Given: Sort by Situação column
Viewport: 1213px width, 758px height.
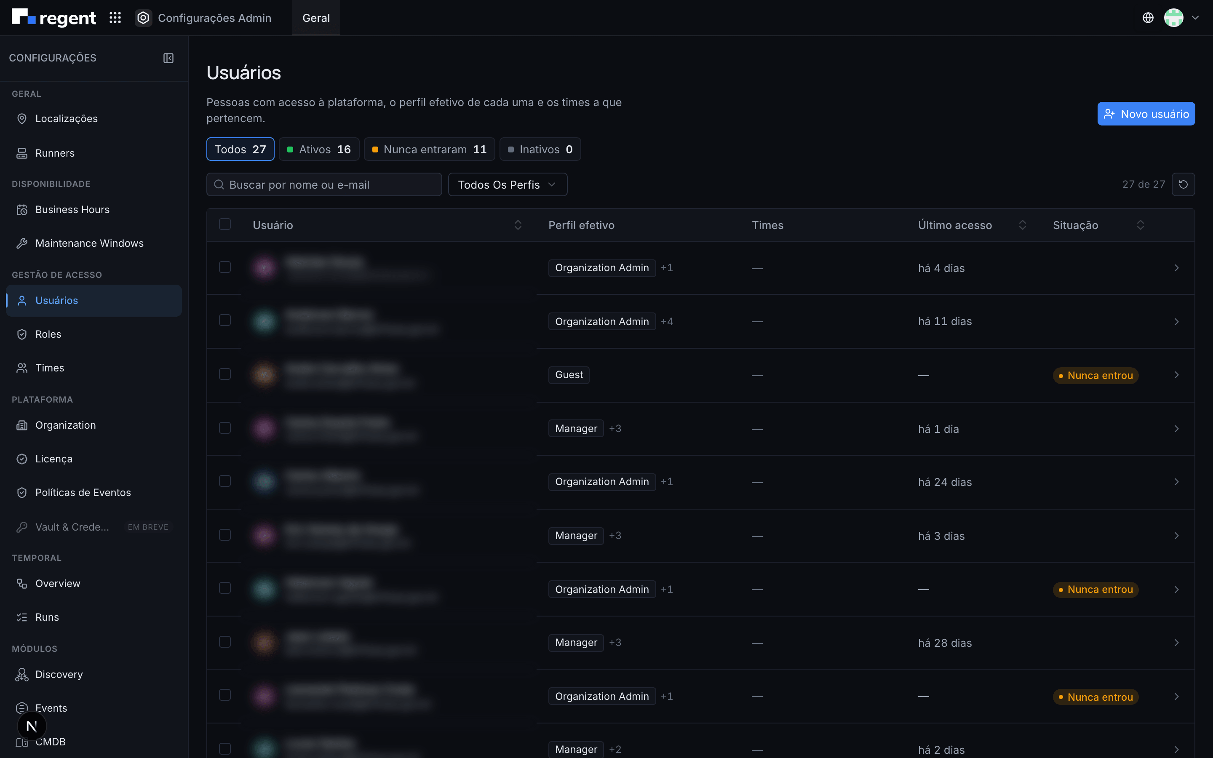Looking at the screenshot, I should (x=1140, y=225).
